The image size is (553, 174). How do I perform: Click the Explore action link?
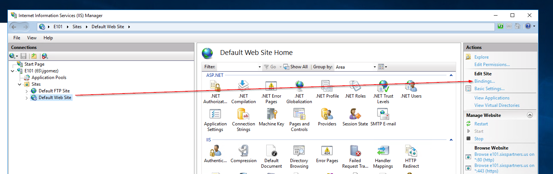point(482,57)
